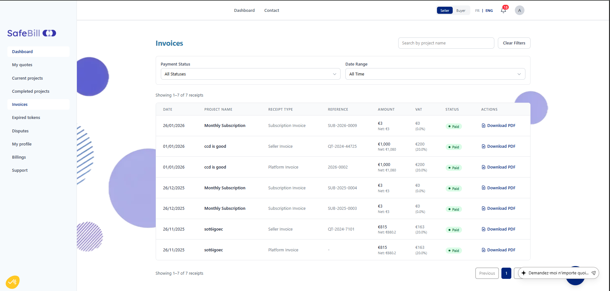The width and height of the screenshot is (610, 291).
Task: Open Expired tokens
Action: [38, 118]
